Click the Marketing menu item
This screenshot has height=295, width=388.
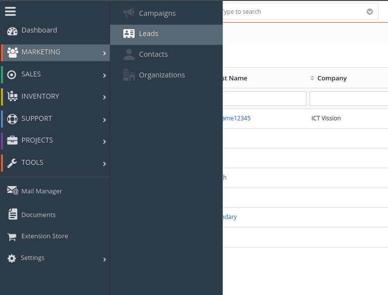pyautogui.click(x=41, y=52)
